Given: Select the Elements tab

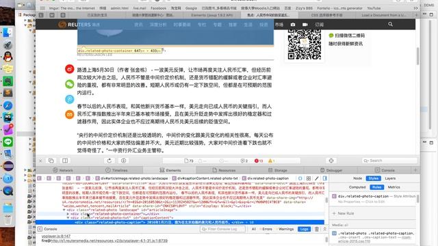Looking at the screenshot, I should point(170,170).
